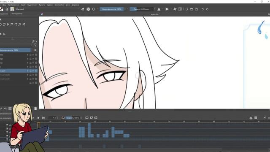Undo the last action
The image size is (270, 152).
[x=202, y=9]
